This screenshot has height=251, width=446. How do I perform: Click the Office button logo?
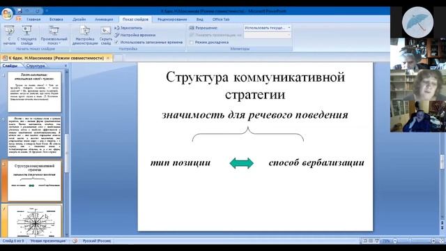tap(7, 13)
